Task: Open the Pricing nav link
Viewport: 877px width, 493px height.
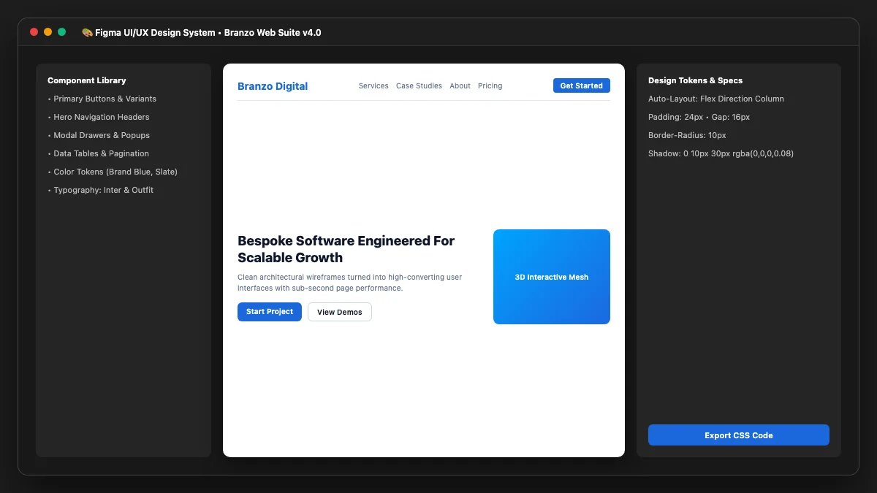Action: [490, 86]
